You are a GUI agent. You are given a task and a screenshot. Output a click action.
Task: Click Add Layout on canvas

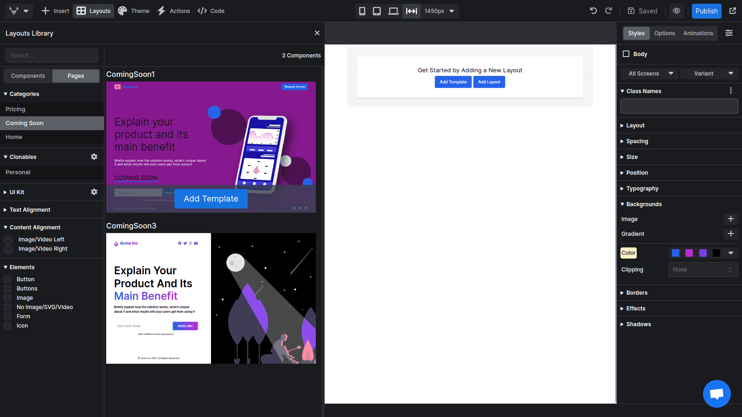tap(489, 82)
